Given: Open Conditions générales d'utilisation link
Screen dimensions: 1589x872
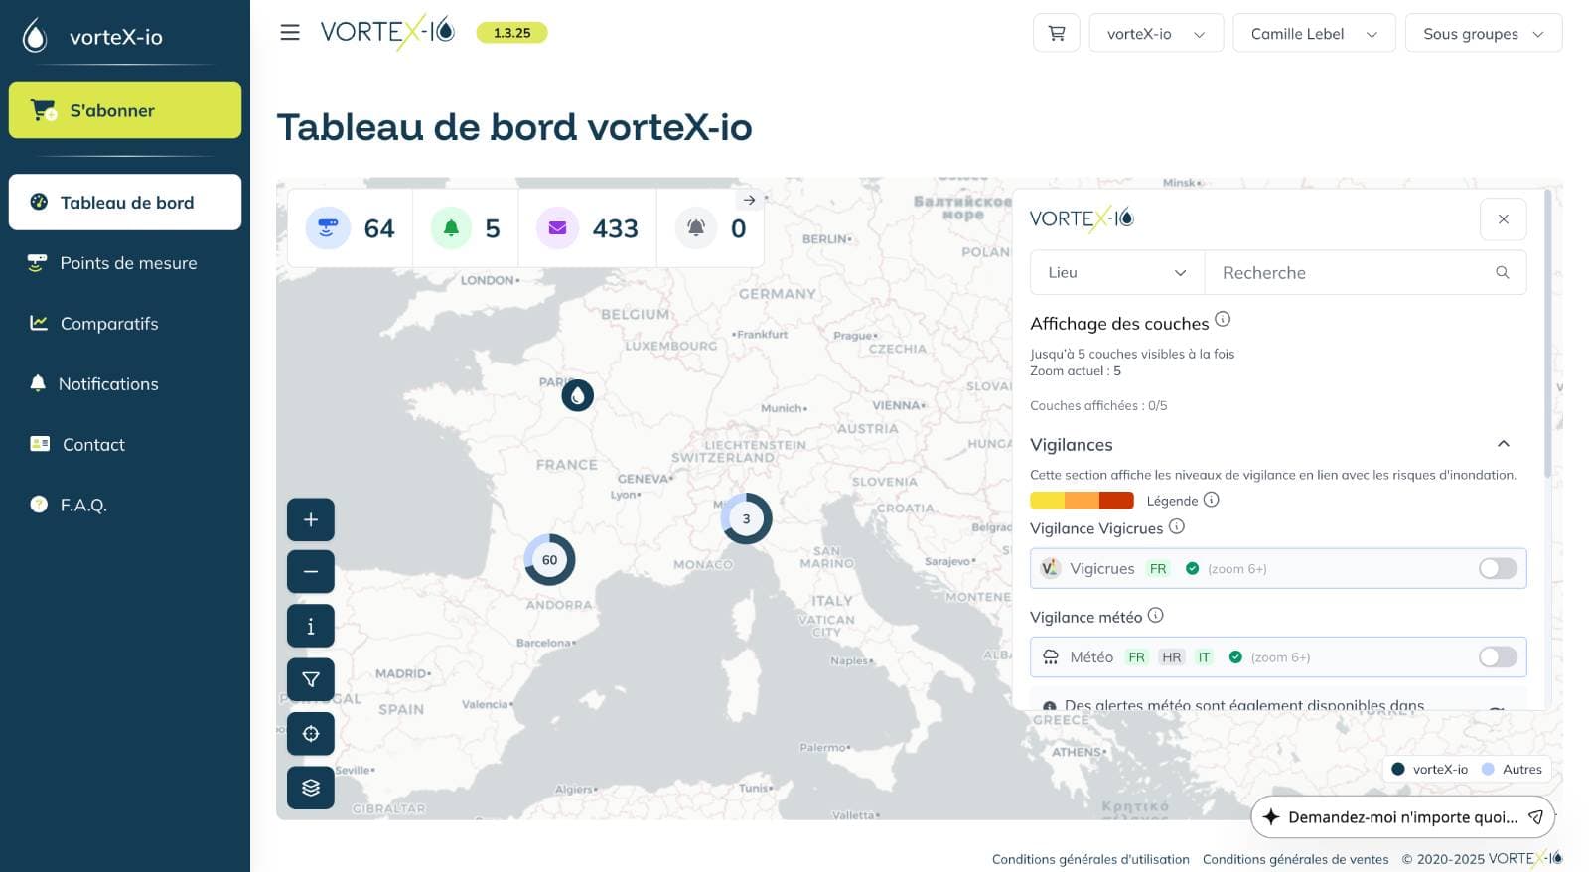Looking at the screenshot, I should (x=1090, y=859).
